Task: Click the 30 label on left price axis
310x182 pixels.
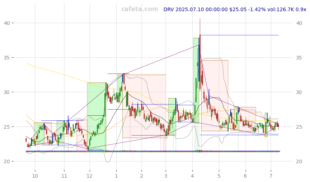Action: point(7,92)
